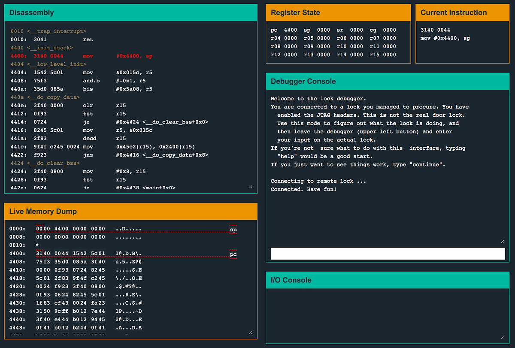Focus the debugger command input field
515x348 pixels.
388,254
